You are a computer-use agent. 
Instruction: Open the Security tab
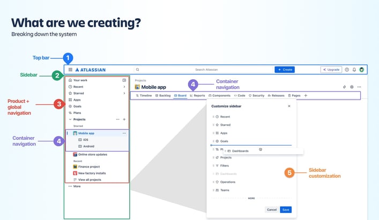[256, 95]
